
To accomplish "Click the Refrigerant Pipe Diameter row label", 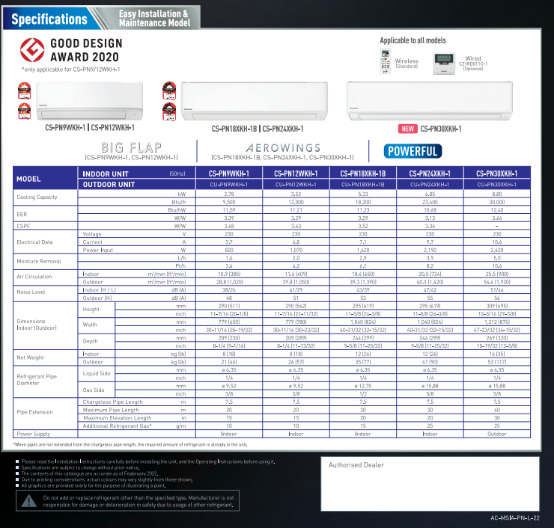I will click(x=37, y=379).
